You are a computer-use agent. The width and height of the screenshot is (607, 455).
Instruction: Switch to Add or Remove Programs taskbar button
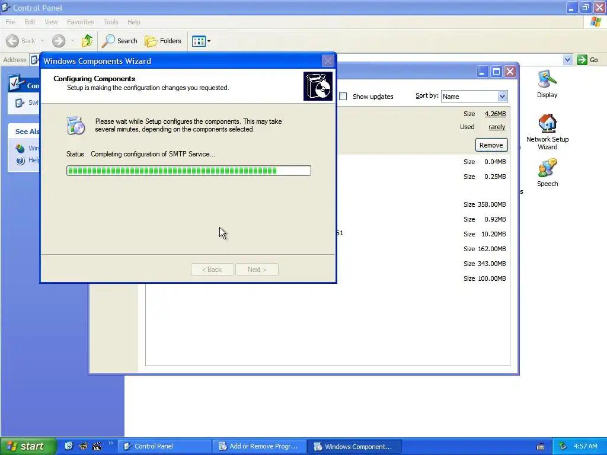tap(260, 447)
